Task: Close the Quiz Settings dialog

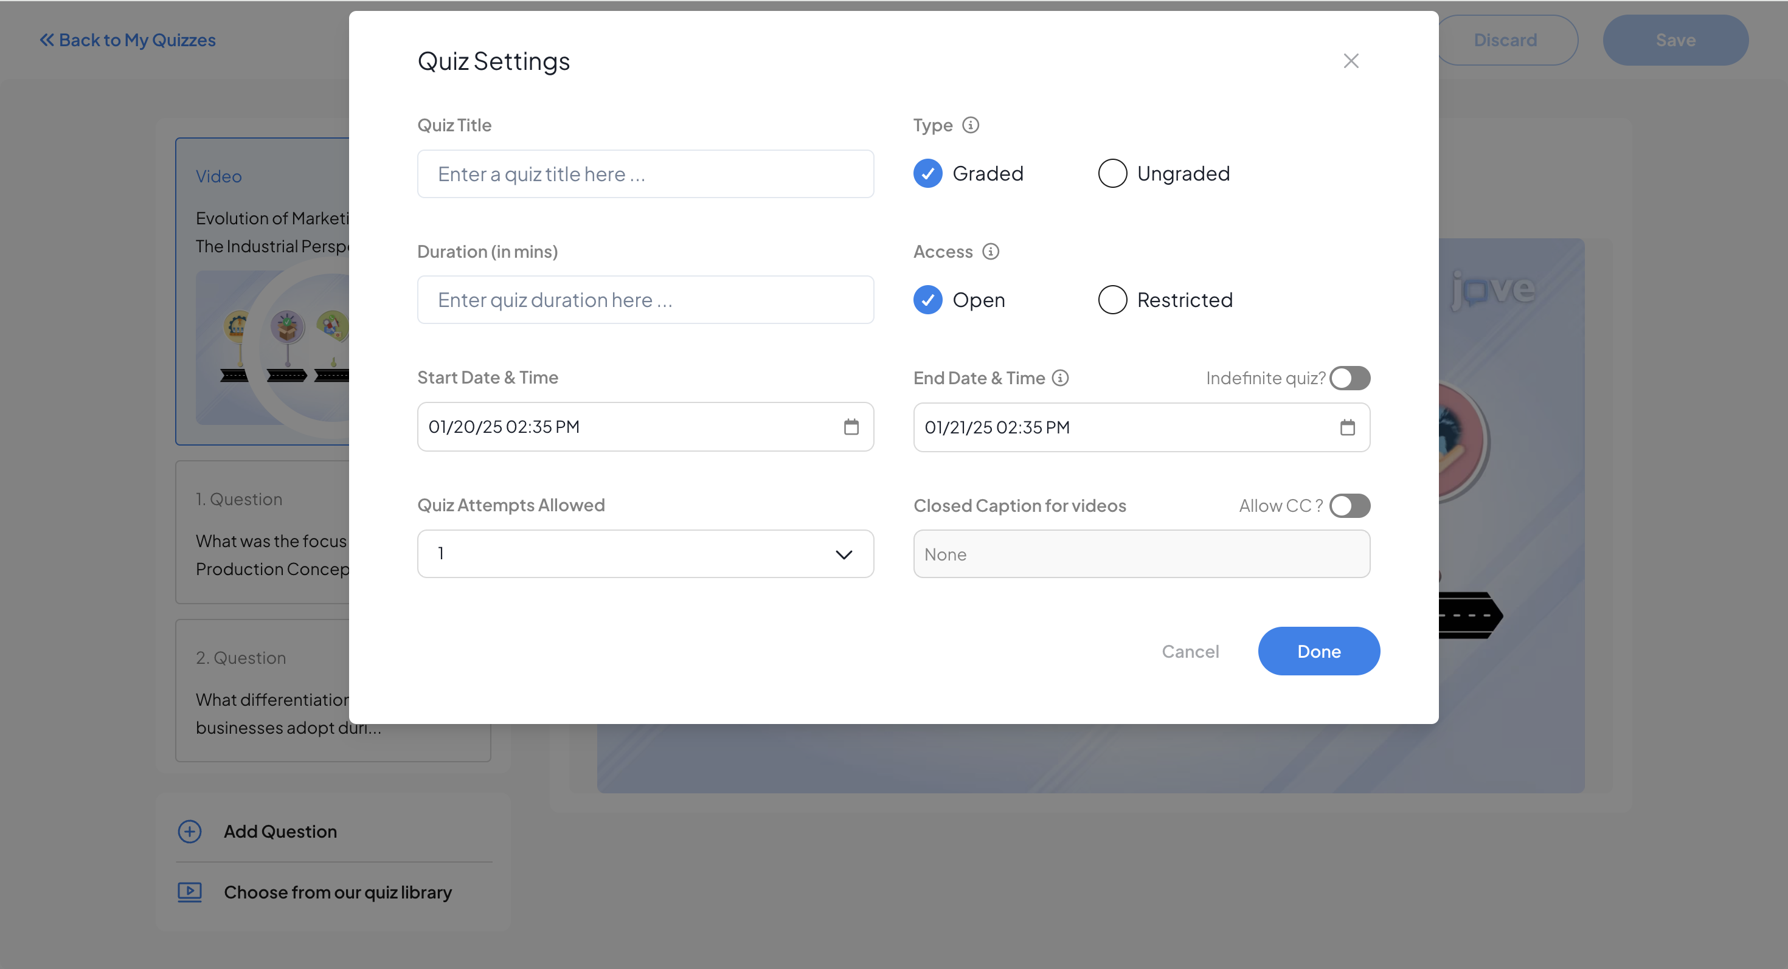Action: 1351,61
